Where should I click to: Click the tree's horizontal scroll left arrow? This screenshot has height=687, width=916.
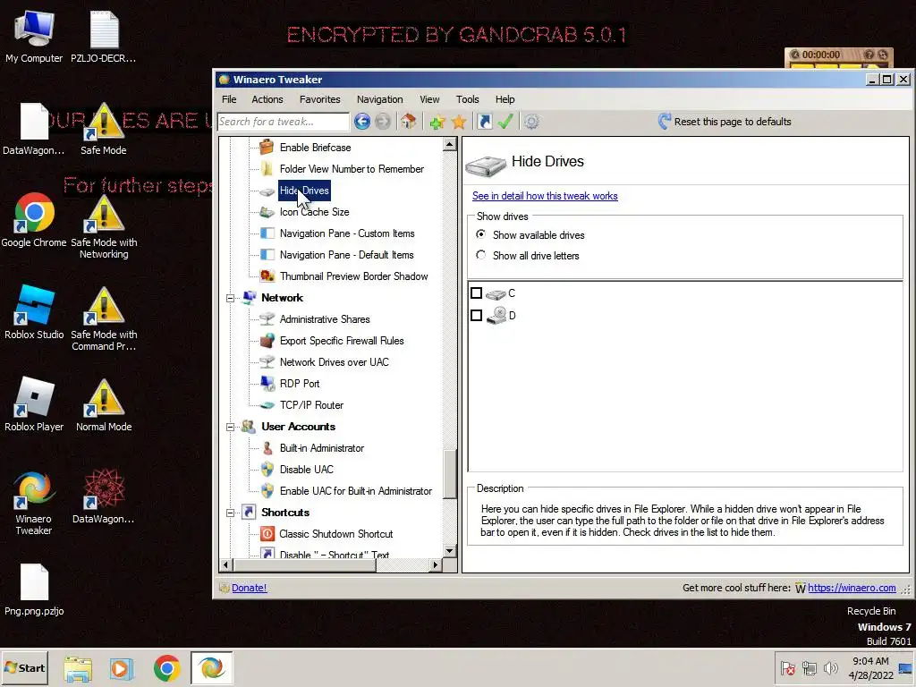pos(226,564)
